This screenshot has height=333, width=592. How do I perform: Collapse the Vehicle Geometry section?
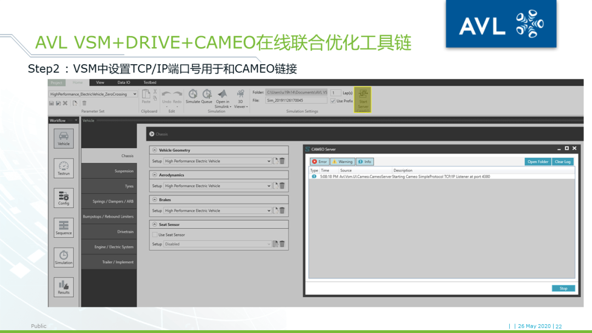pyautogui.click(x=156, y=150)
